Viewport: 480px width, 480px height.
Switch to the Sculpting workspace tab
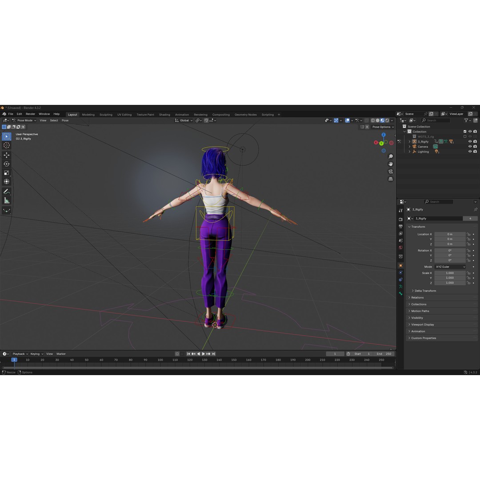106,115
